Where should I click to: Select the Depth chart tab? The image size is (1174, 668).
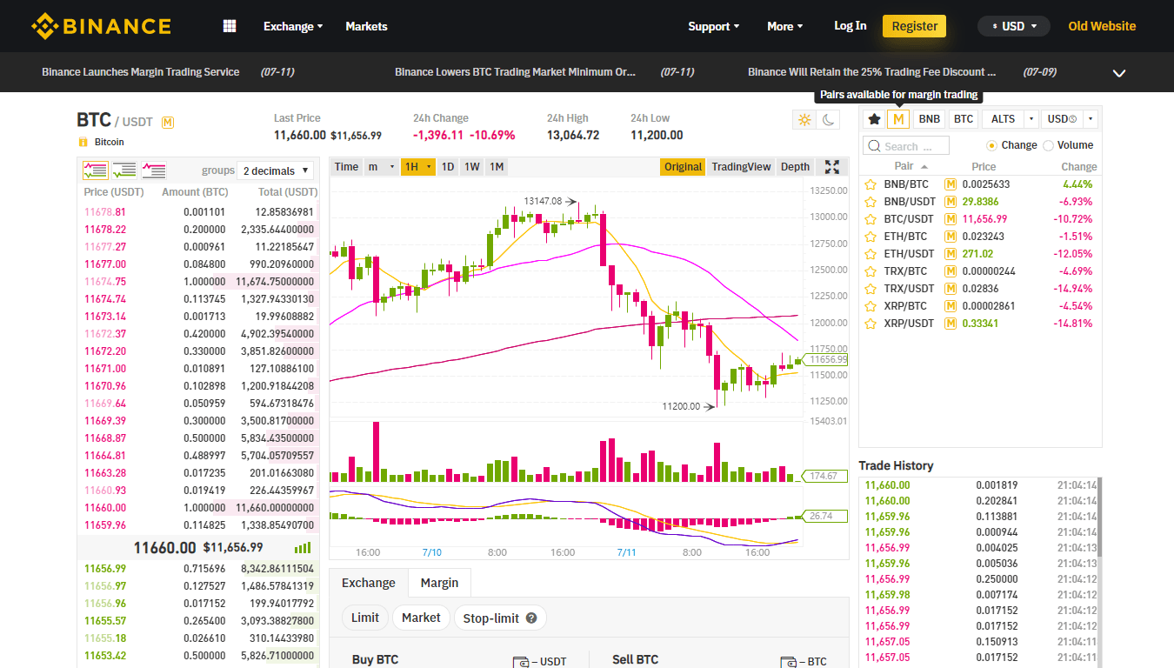tap(795, 167)
